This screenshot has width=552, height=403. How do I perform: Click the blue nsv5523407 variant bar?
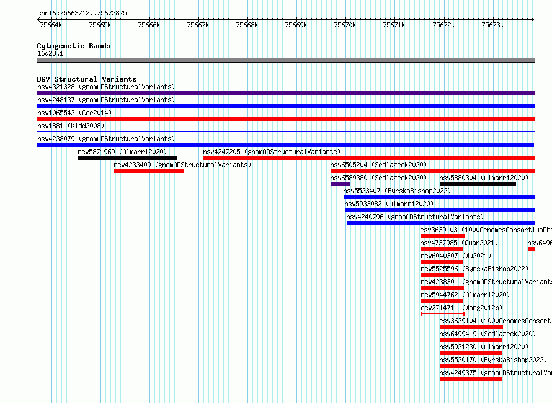pos(439,197)
